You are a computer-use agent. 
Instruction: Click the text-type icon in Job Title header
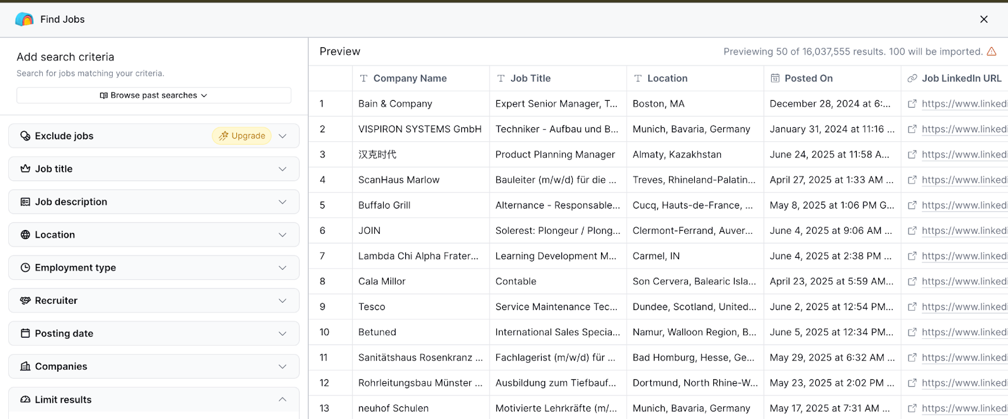click(x=501, y=78)
